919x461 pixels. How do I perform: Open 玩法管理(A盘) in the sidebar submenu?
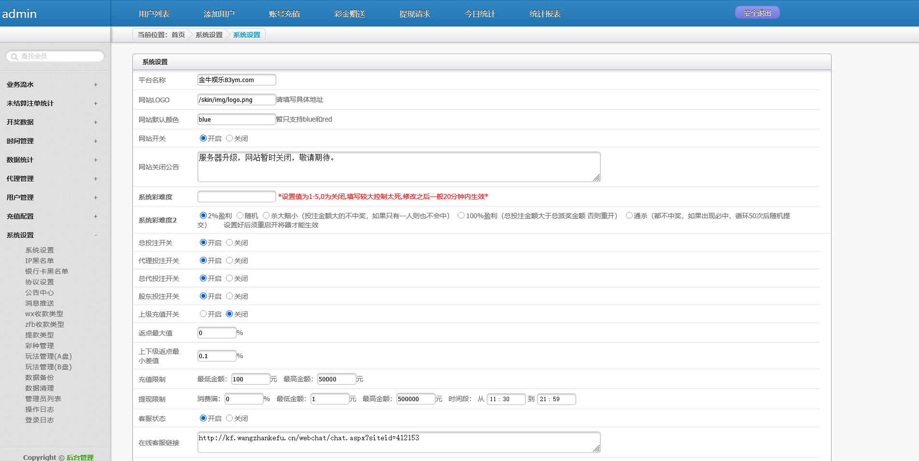[x=48, y=356]
